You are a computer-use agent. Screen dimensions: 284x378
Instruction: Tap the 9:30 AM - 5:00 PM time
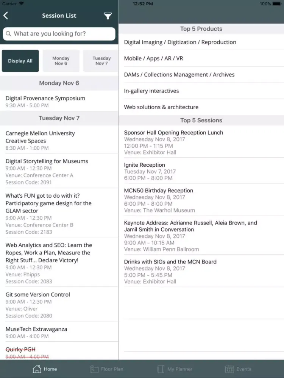[27, 105]
